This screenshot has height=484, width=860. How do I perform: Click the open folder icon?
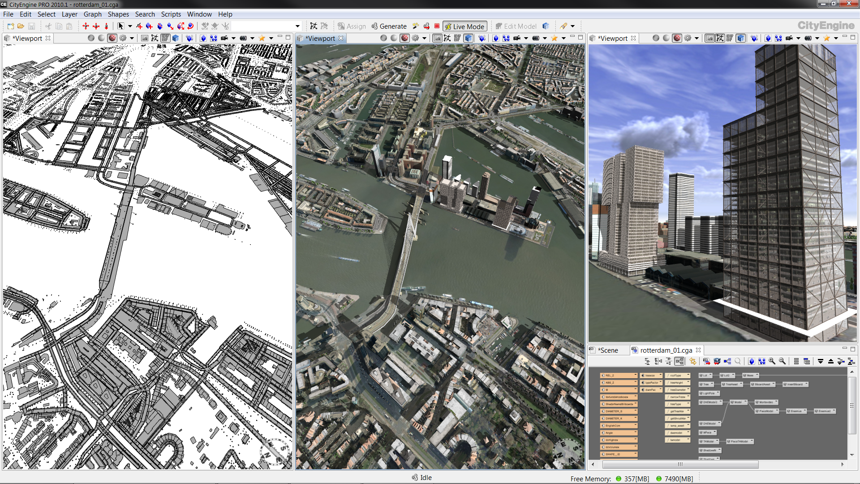(21, 26)
